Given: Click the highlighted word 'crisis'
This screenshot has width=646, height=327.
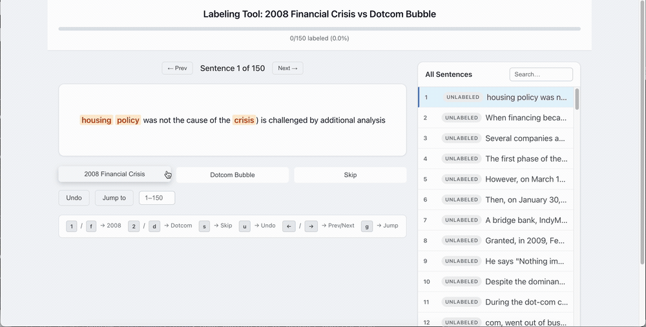Looking at the screenshot, I should click(x=244, y=120).
